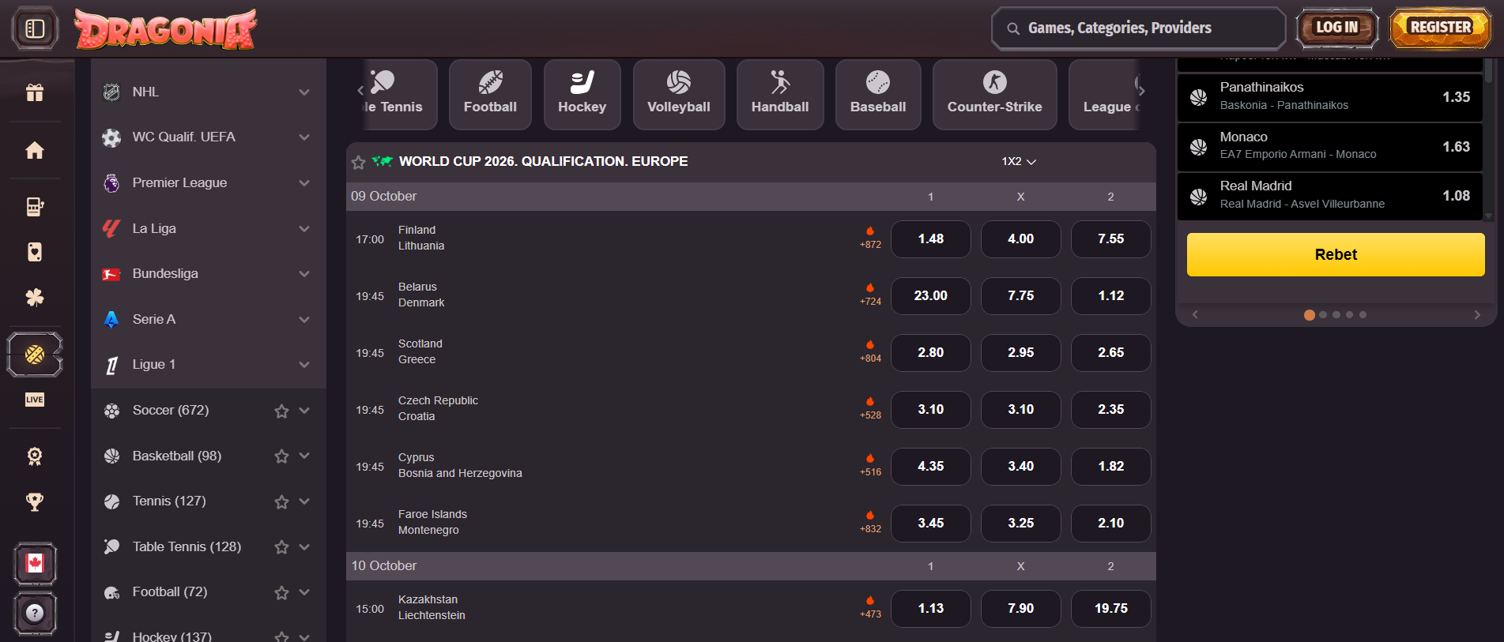Expand WC Qualif. UEFA chevron
This screenshot has height=642, width=1504.
(x=304, y=137)
